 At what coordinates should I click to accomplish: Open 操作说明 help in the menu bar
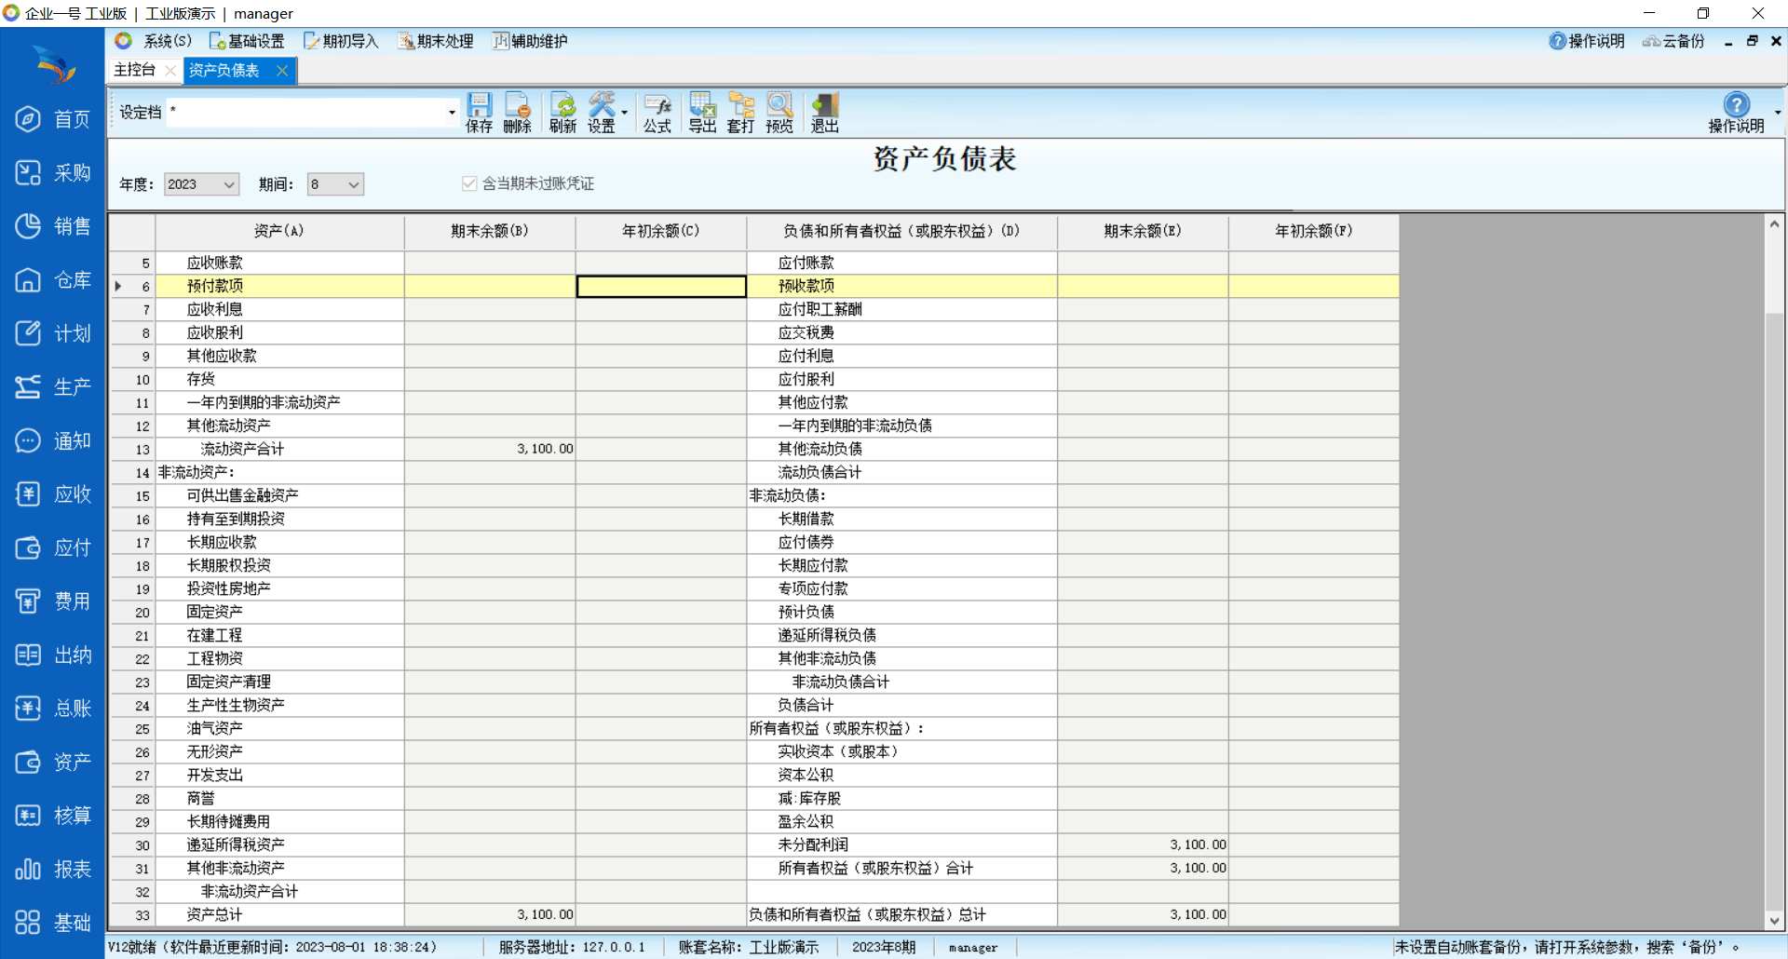[1587, 41]
